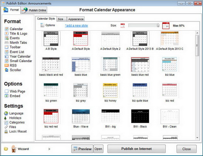Open Month Tabs icon
The image size is (203, 156).
tap(7, 43)
